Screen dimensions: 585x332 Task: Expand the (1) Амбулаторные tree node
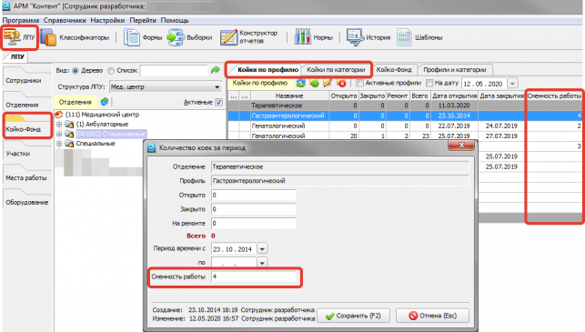pyautogui.click(x=59, y=125)
